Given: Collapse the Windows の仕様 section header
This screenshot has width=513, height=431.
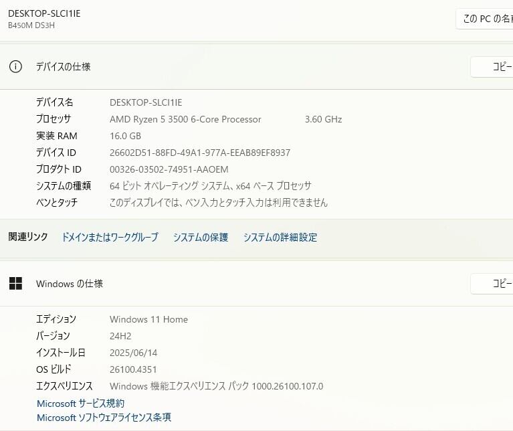Looking at the screenshot, I should pyautogui.click(x=257, y=283).
